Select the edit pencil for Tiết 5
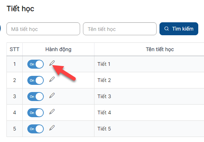 [x=52, y=128]
